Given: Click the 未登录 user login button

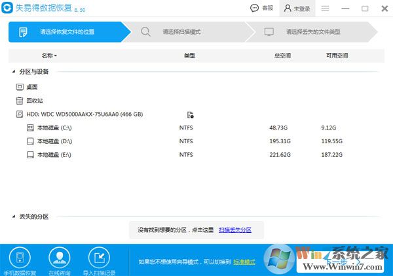Looking at the screenshot, I should point(297,9).
